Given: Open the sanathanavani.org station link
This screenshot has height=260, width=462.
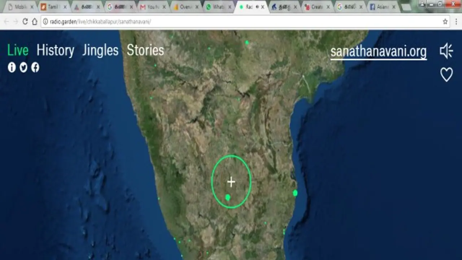Looking at the screenshot, I should click(x=378, y=51).
